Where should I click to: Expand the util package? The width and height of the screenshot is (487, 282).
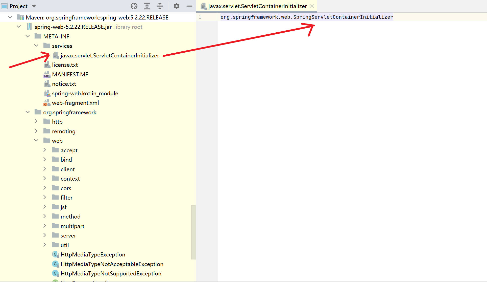[45, 245]
